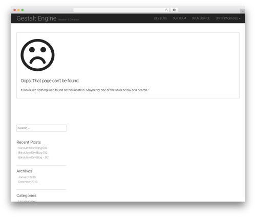Open Blind Jam Dev Blog 003 post
The image size is (256, 217).
pos(33,148)
